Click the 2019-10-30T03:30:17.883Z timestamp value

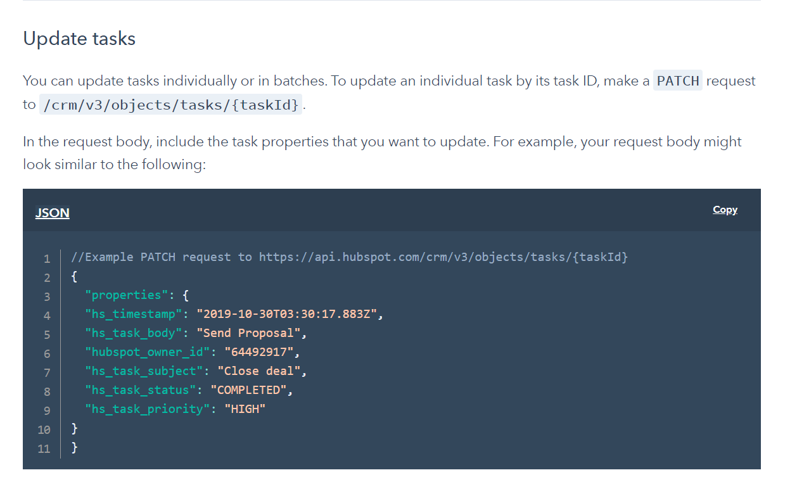pyautogui.click(x=287, y=314)
